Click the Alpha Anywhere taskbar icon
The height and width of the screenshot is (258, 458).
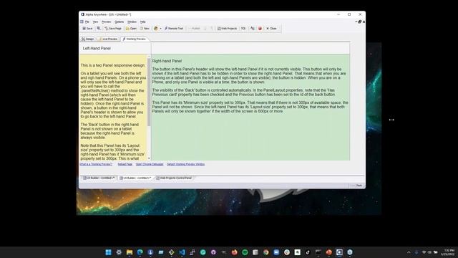coord(339,252)
